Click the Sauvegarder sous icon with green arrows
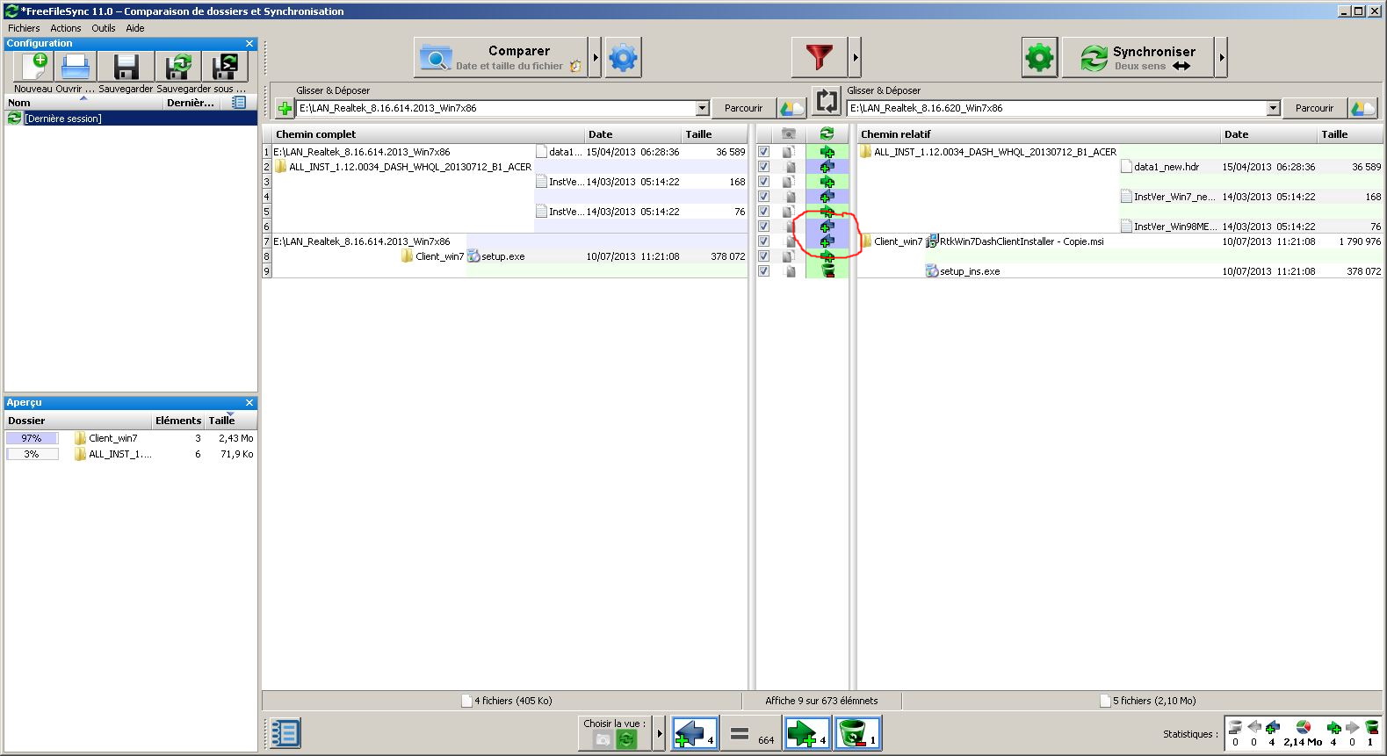 (178, 67)
